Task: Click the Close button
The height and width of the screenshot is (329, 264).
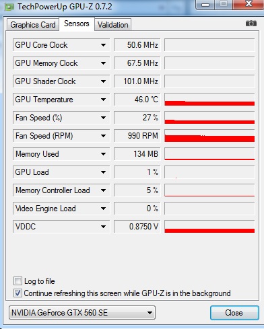Action: [x=234, y=313]
